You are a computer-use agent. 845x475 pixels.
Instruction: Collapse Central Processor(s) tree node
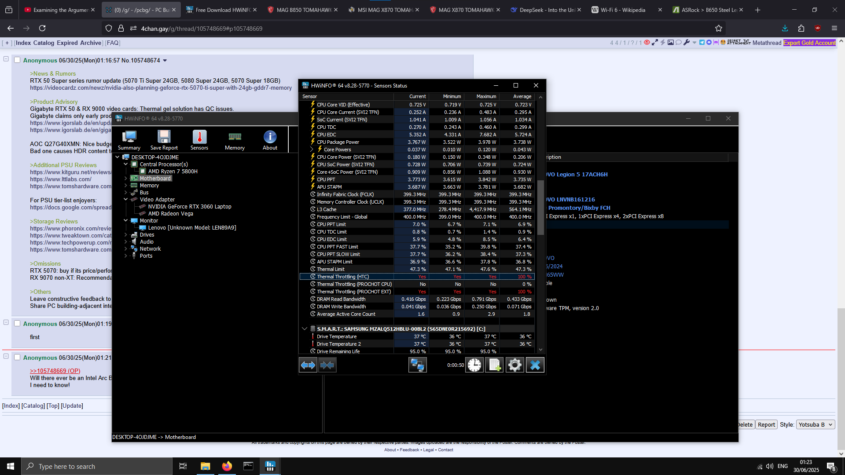pos(126,164)
